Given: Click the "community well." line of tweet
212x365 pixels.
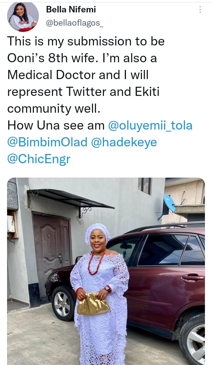Looking at the screenshot, I should (54, 109).
